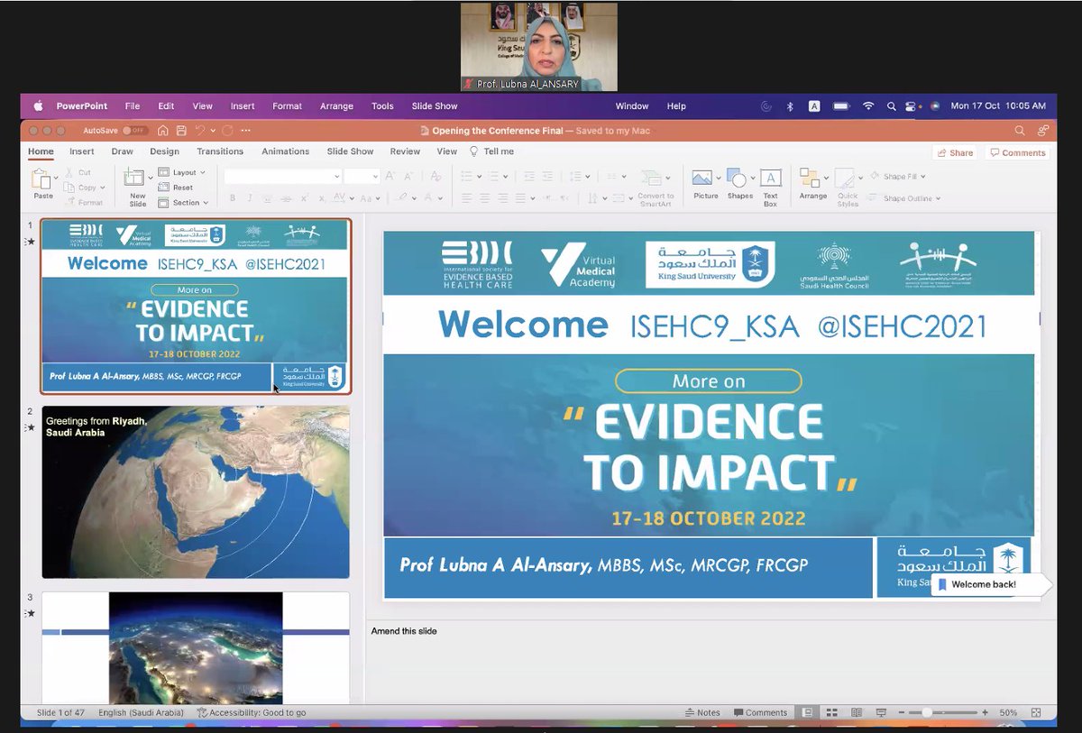Open the Review ribbon tab
This screenshot has height=733, width=1082.
pos(405,151)
